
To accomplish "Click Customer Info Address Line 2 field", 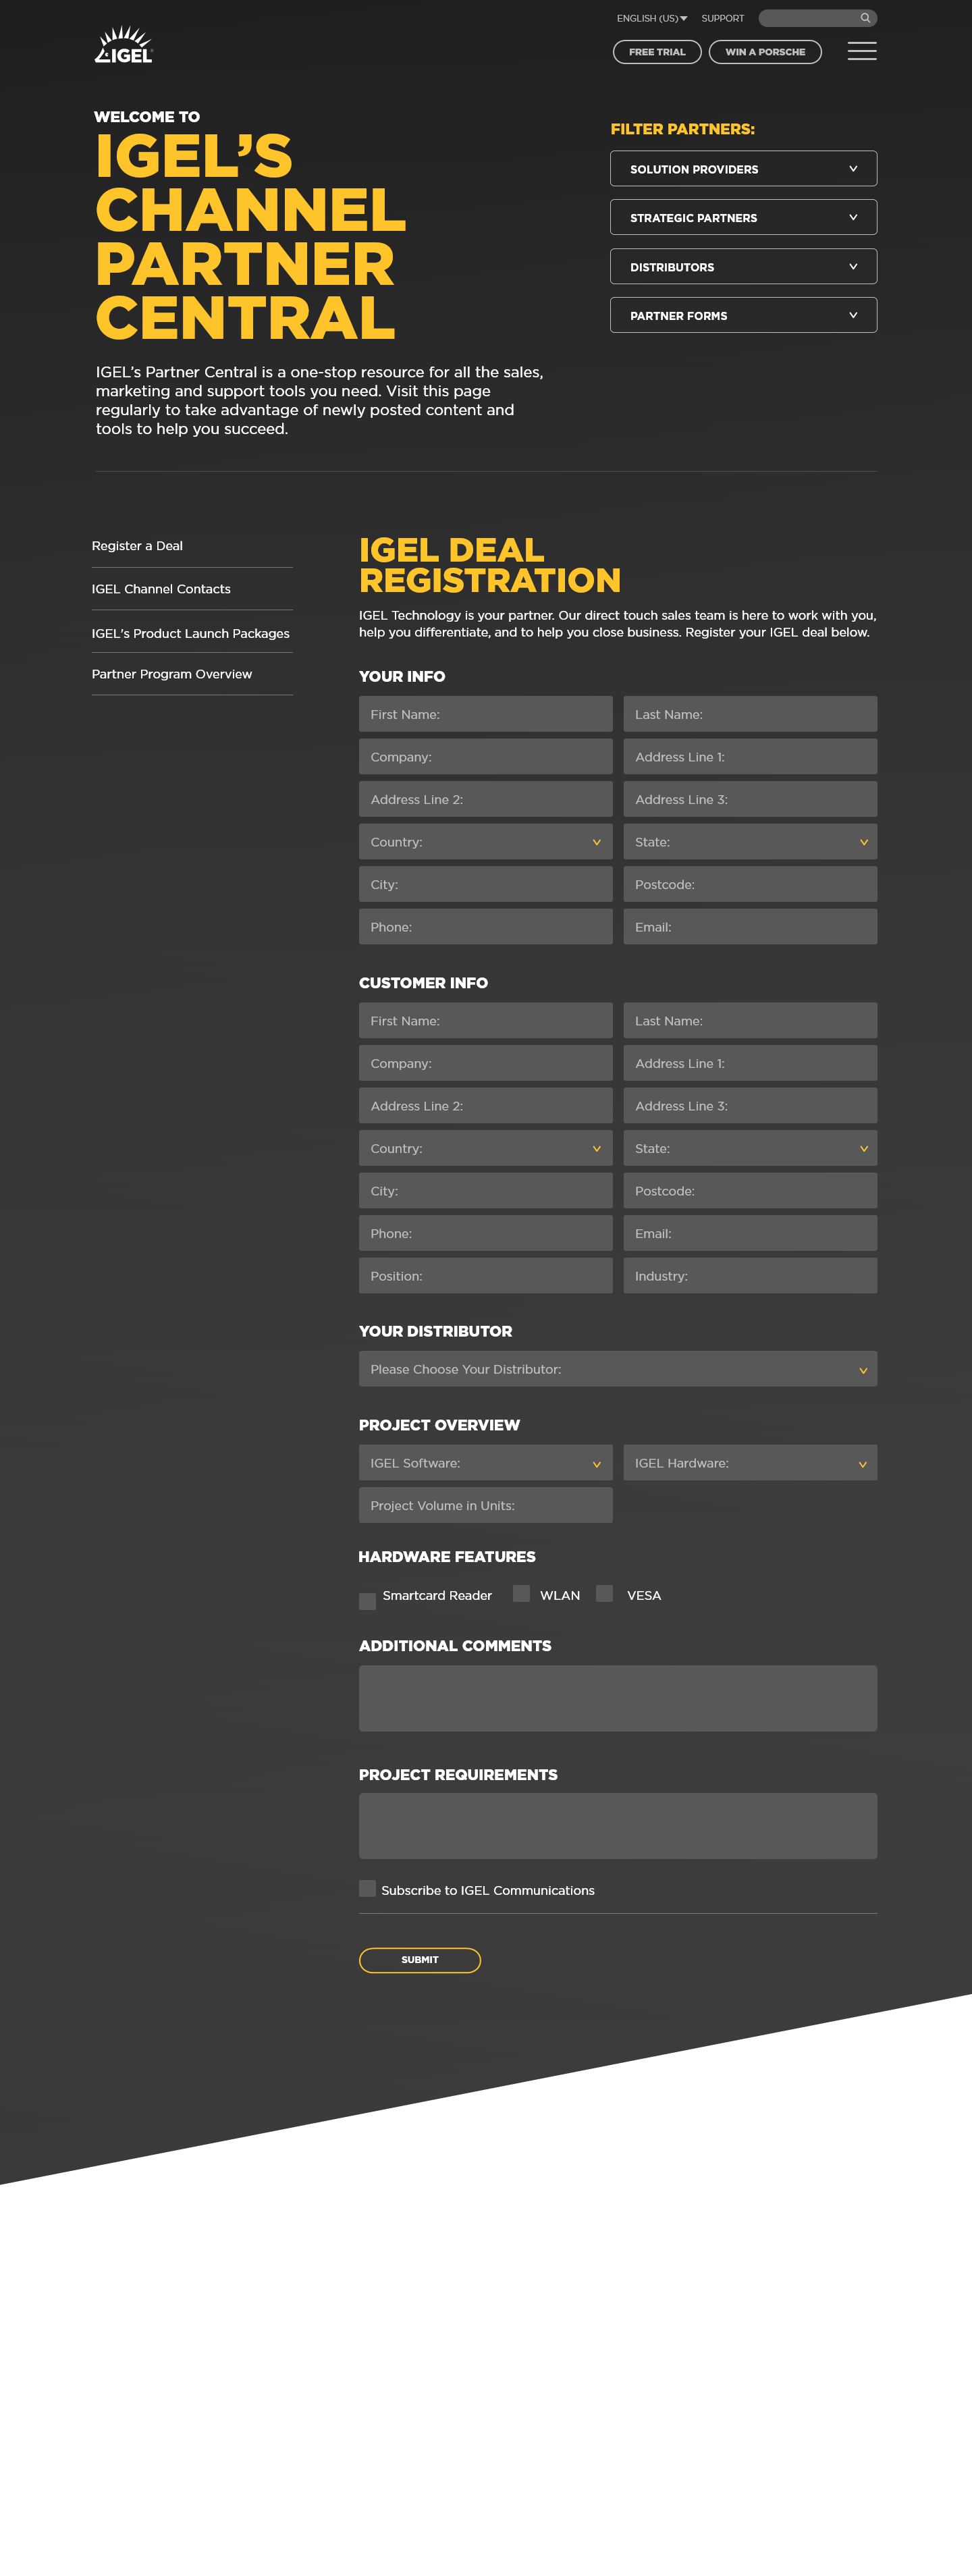I will (x=486, y=1106).
